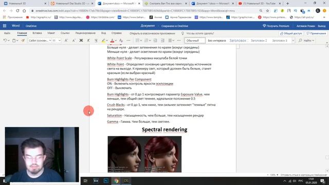Click the clear formatting icon
329x185 pixels.
(121, 41)
